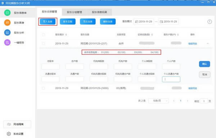The height and width of the screenshot is (138, 216).
Task: Focus the 前往 page jump input box
Action: click(x=204, y=101)
